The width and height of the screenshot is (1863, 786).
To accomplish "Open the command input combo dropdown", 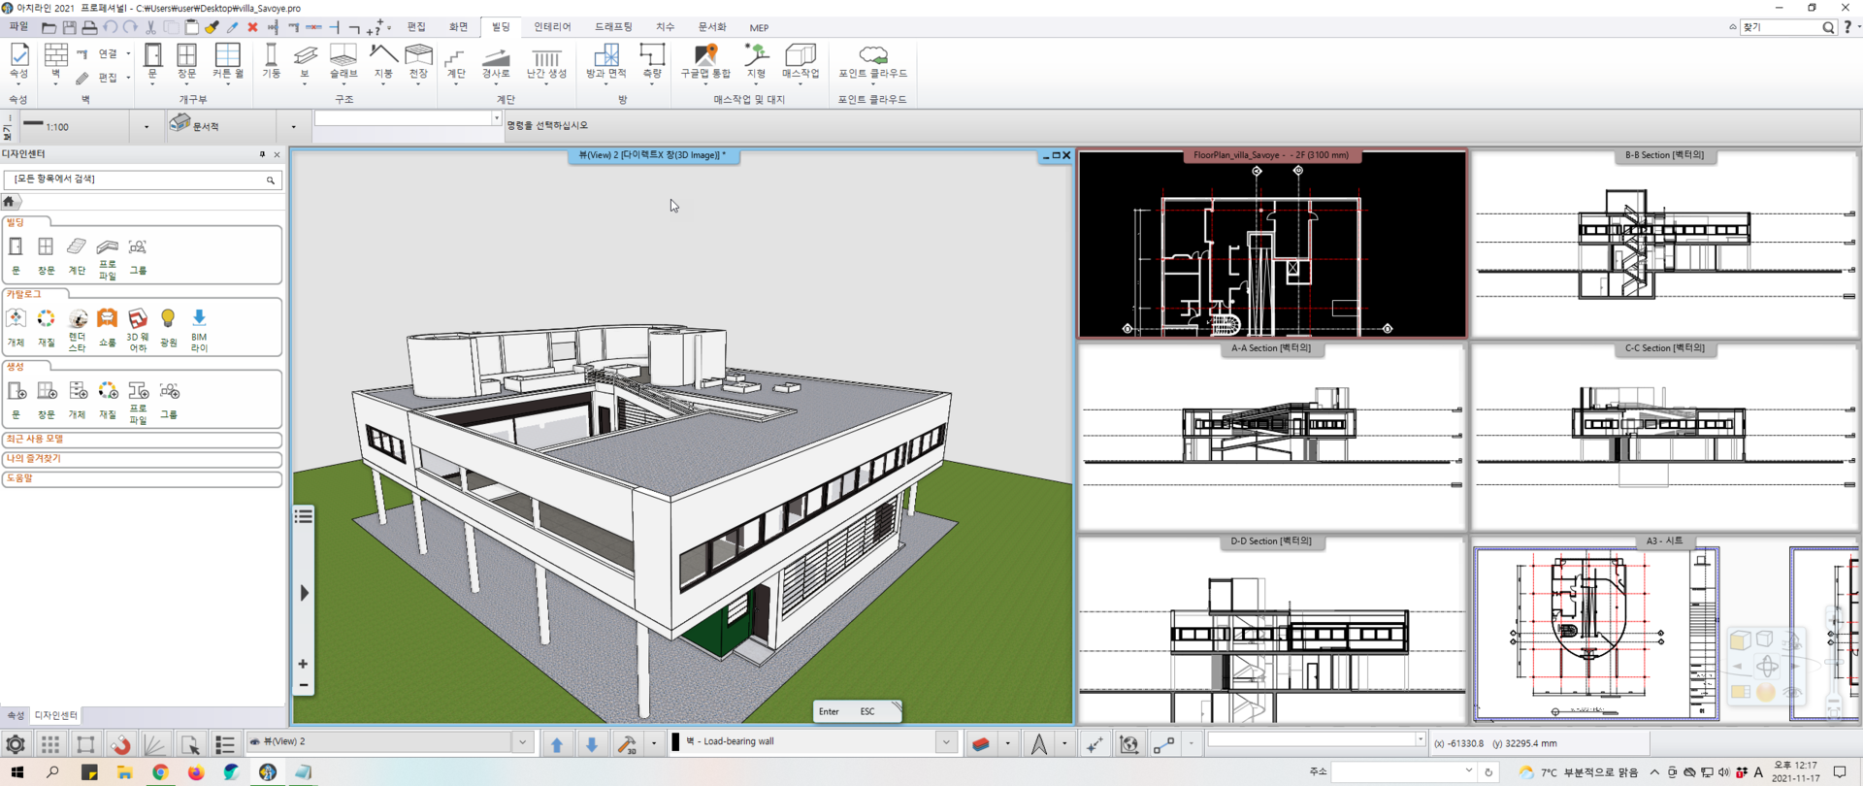I will tap(497, 118).
